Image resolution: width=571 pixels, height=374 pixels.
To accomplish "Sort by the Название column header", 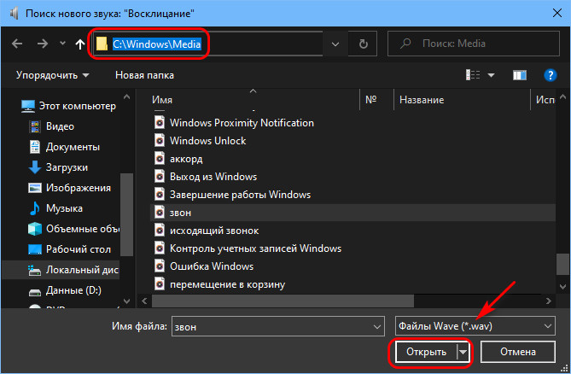I will 422,100.
